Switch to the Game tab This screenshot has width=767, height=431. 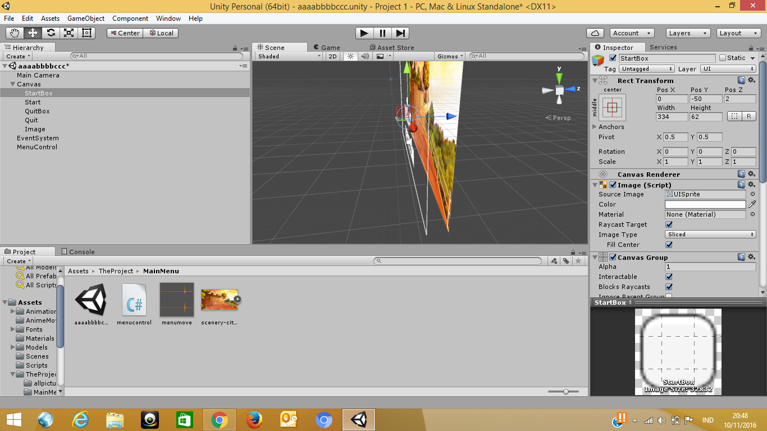[327, 48]
